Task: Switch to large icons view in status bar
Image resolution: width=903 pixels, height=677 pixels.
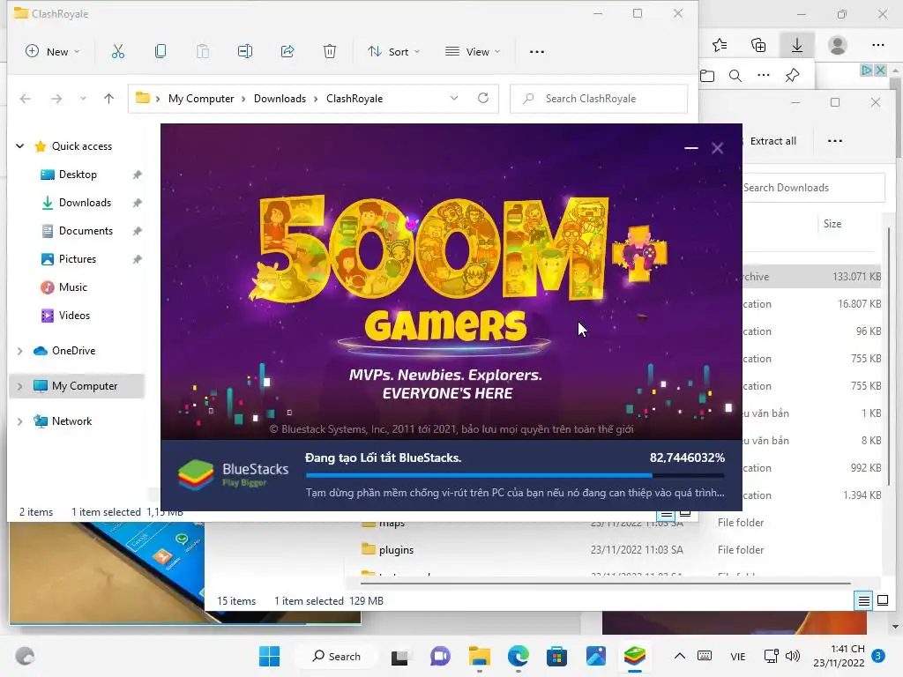Action: (882, 601)
